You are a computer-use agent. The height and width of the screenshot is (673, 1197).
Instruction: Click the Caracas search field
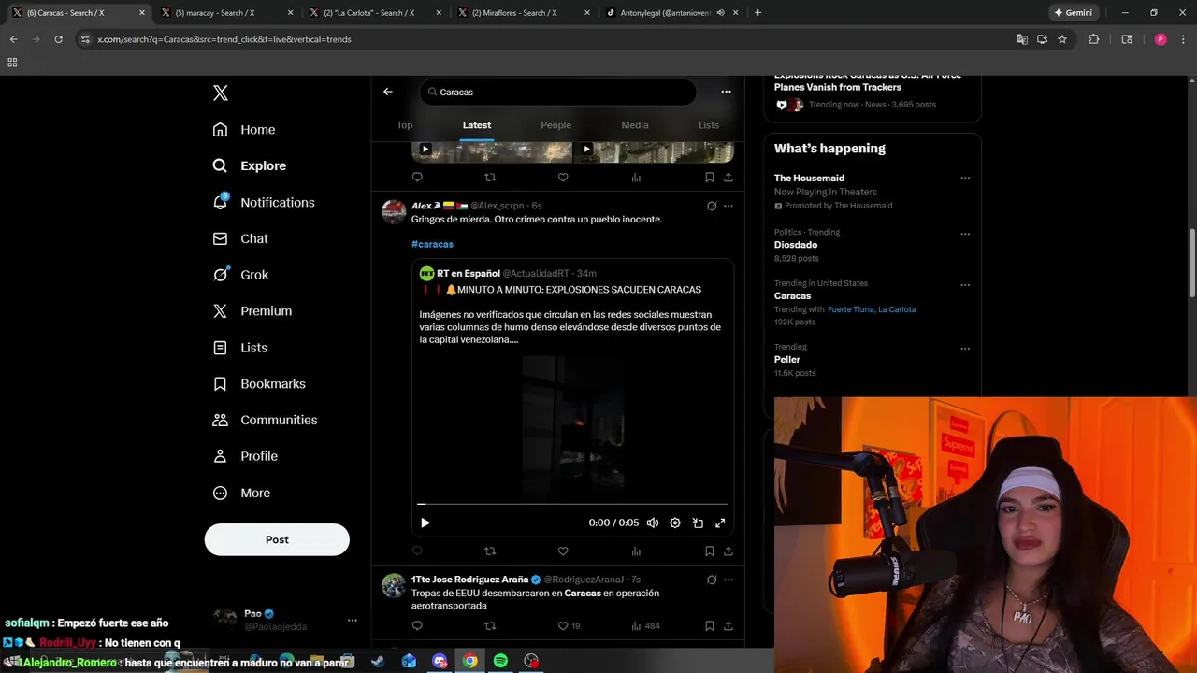click(x=557, y=92)
